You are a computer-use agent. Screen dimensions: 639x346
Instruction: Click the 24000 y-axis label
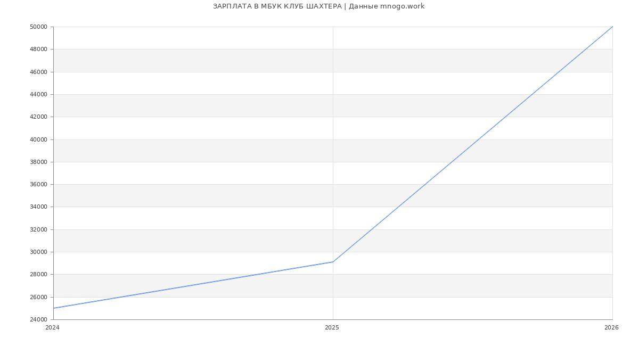(39, 319)
